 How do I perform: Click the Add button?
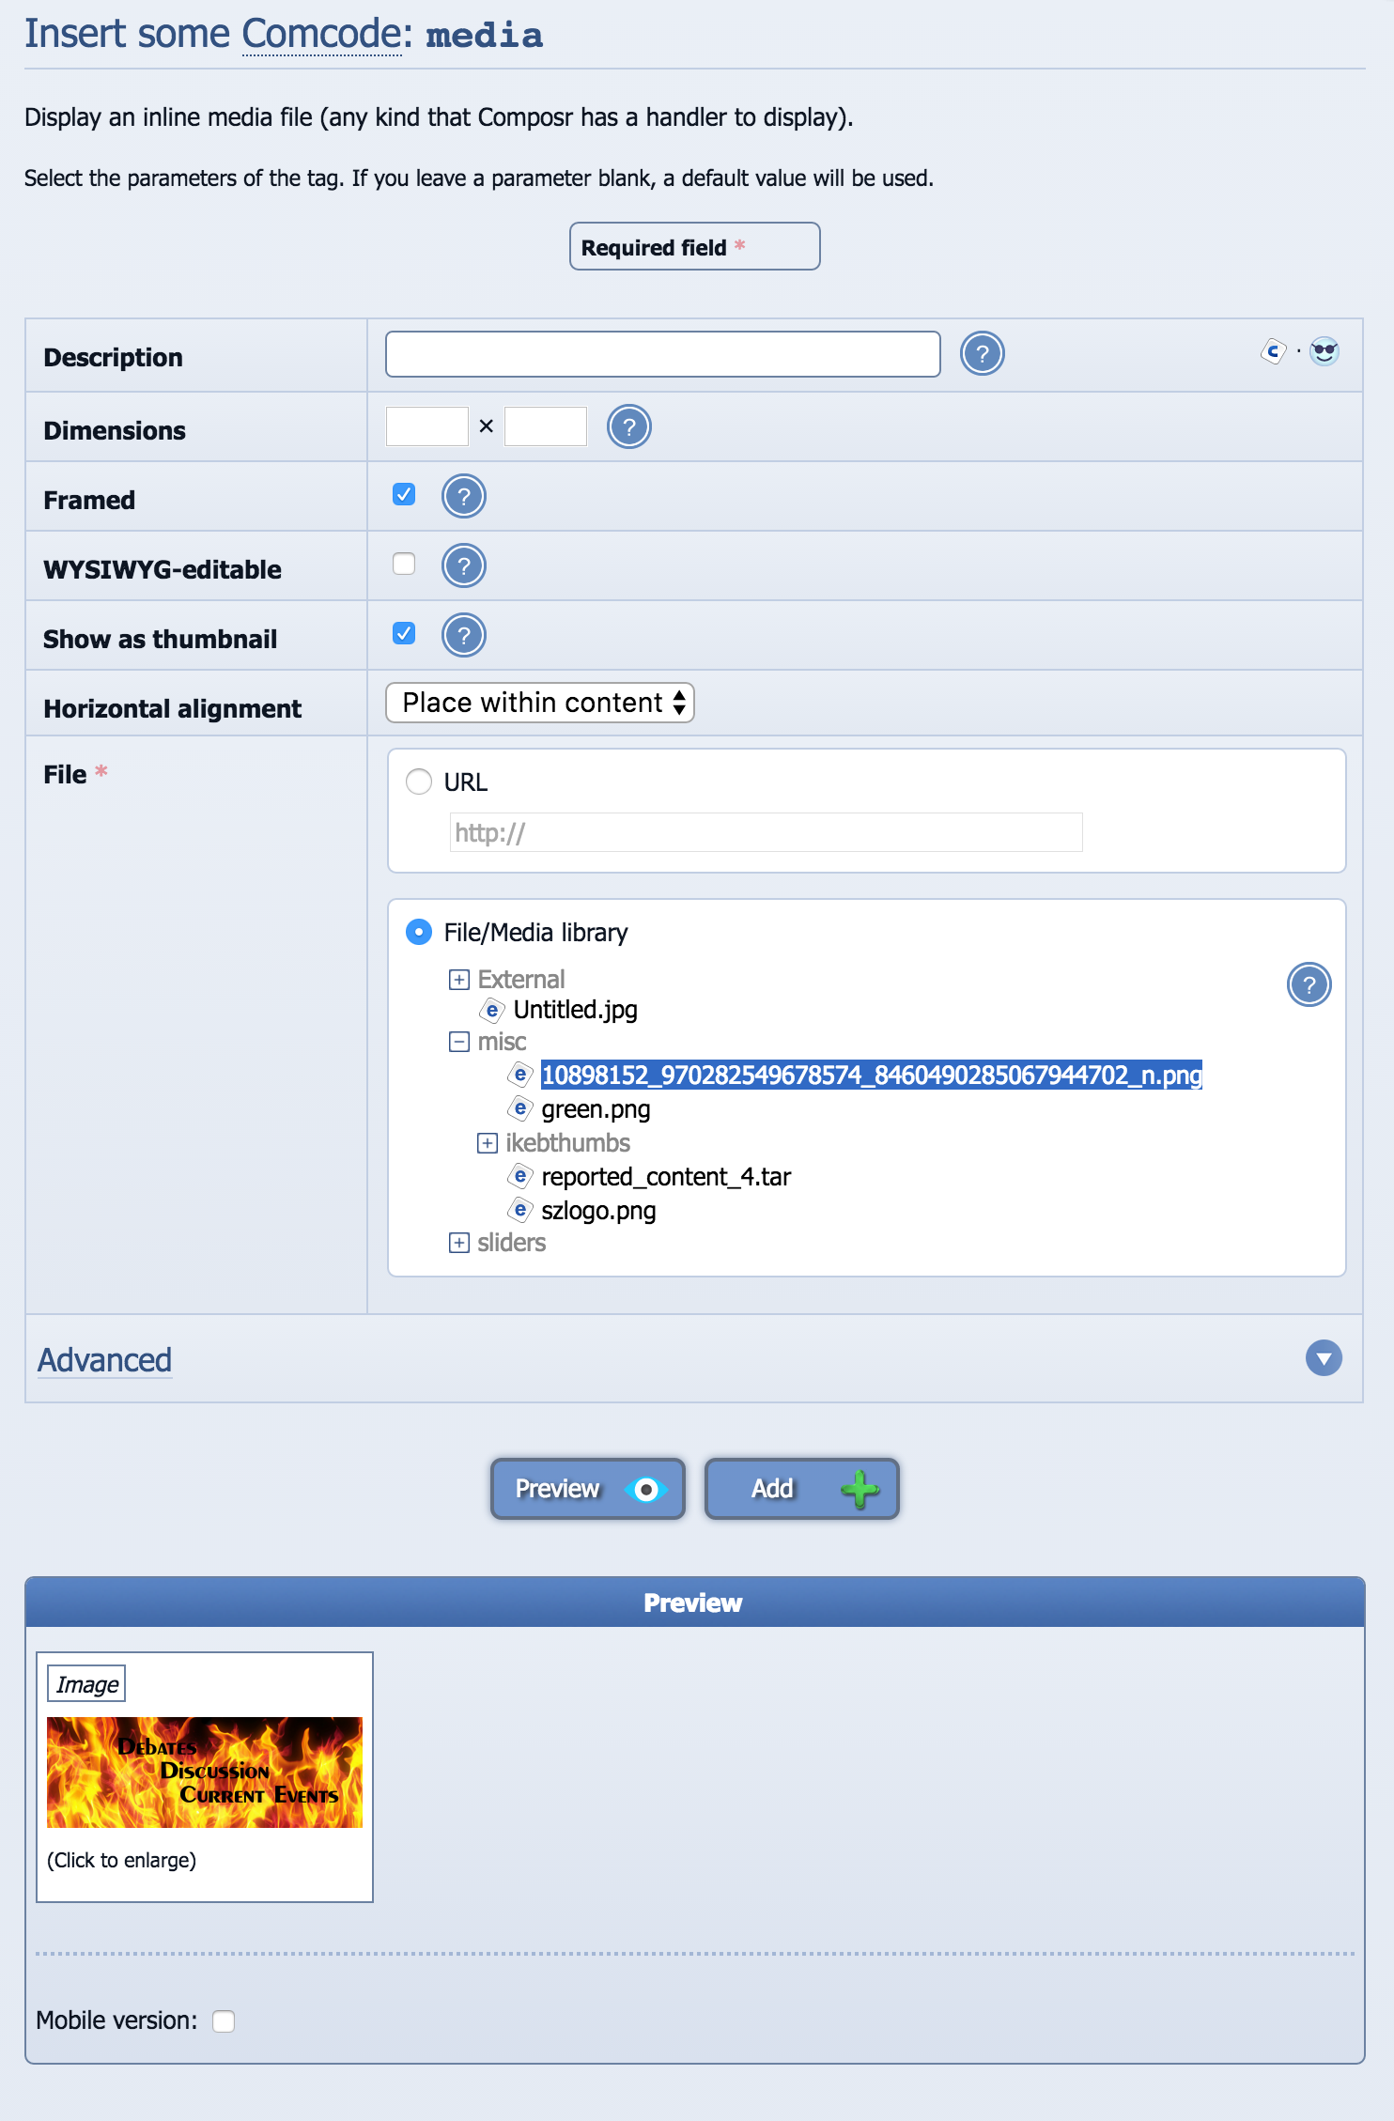801,1489
